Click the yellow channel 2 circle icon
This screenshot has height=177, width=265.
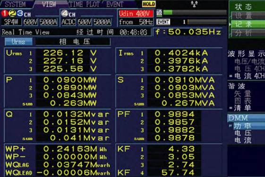point(12,13)
